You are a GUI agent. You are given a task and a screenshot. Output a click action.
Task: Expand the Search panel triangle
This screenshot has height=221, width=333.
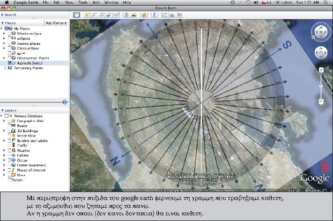coord(2,14)
